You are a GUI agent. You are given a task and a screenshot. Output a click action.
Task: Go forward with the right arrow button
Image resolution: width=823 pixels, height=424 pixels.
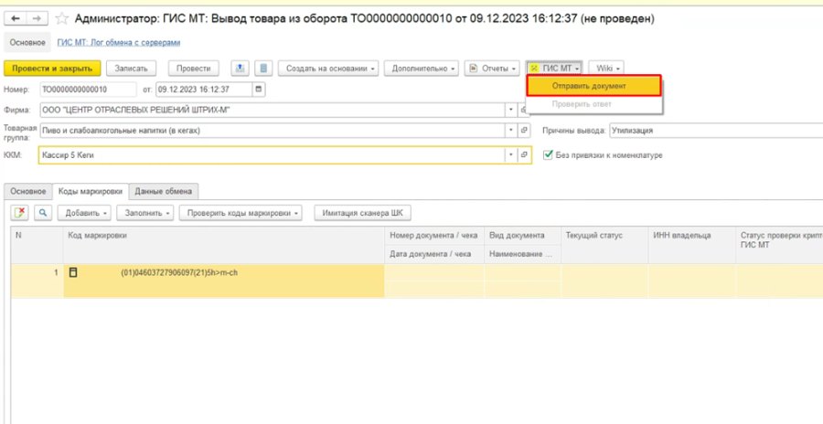[37, 19]
